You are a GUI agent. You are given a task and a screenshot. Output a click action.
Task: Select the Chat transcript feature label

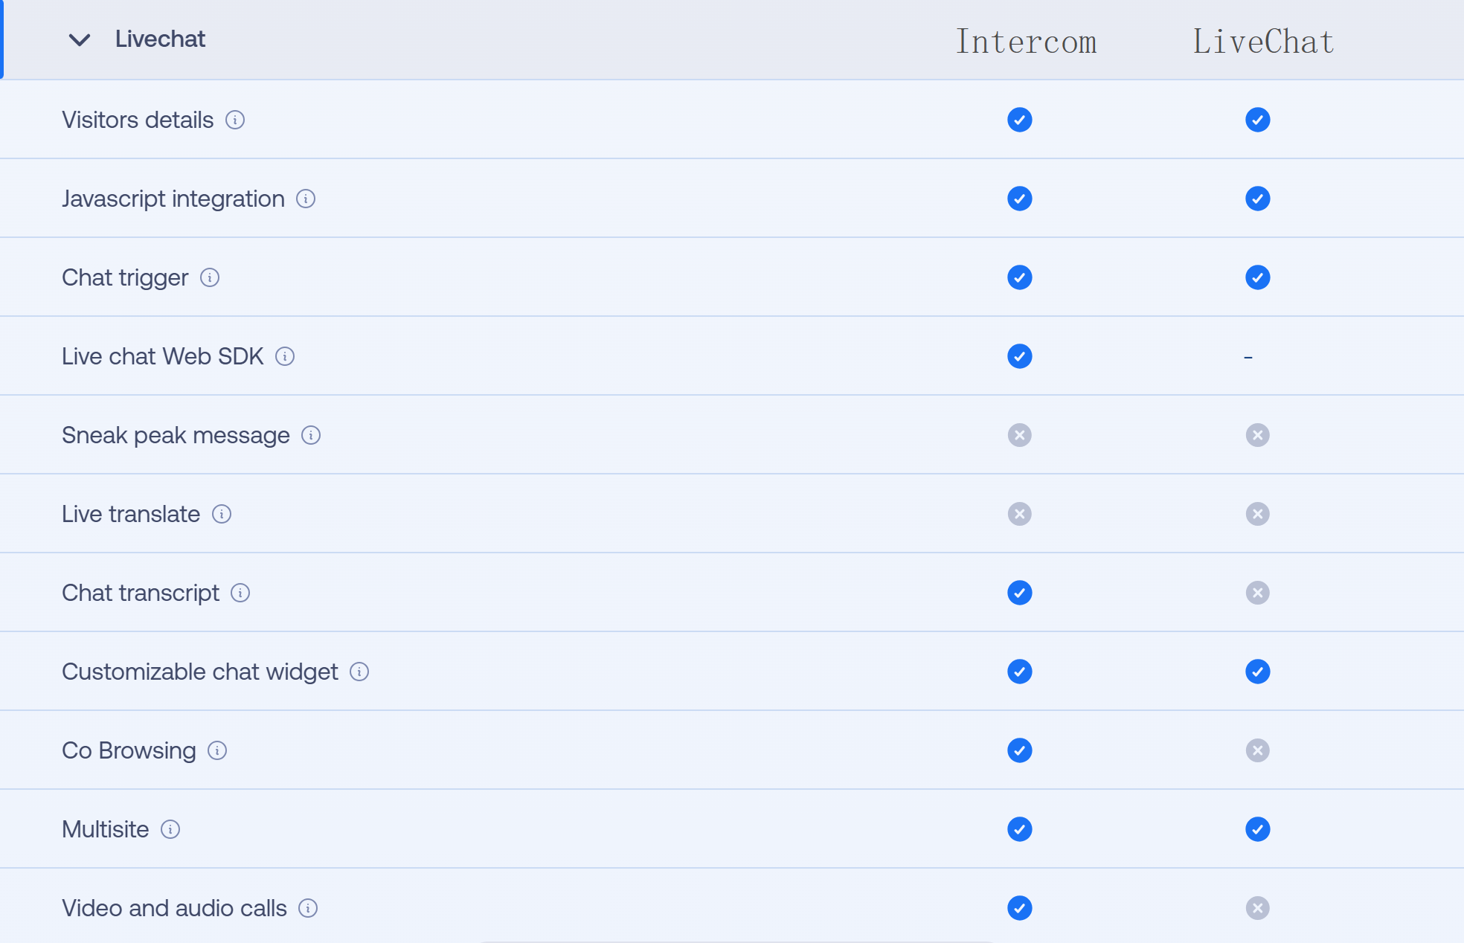coord(141,593)
